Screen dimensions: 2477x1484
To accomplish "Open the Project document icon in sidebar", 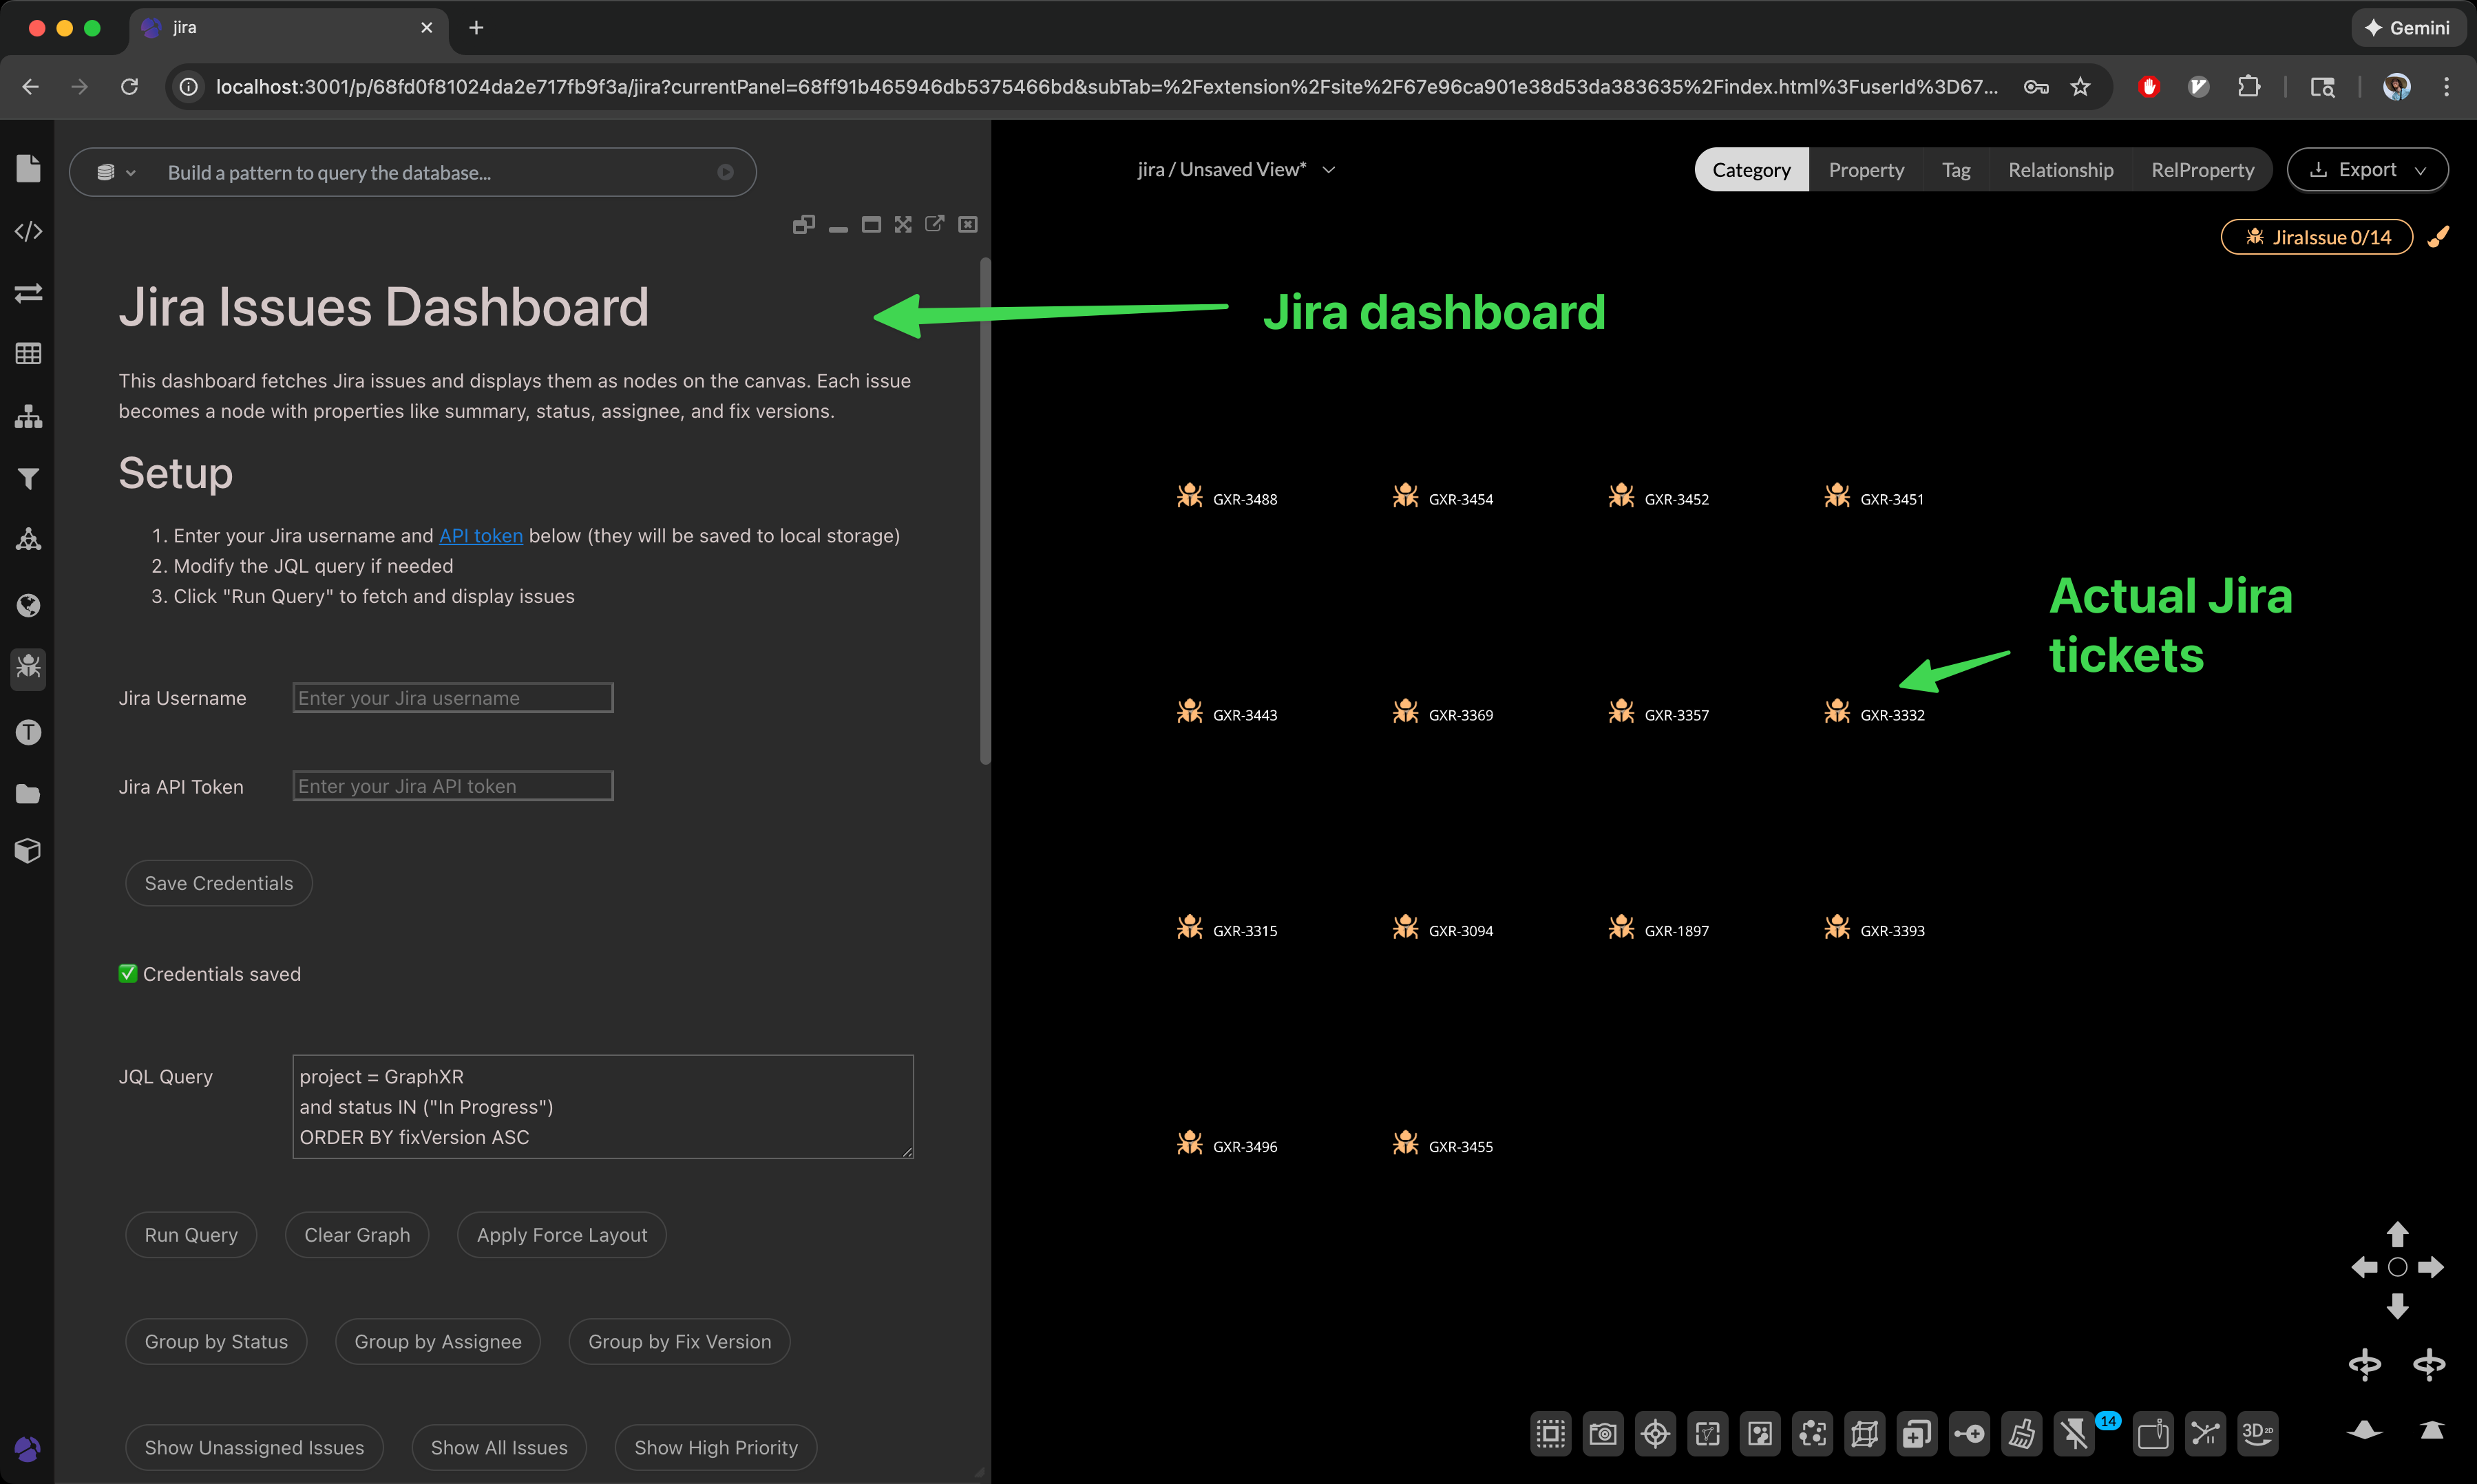I will [28, 168].
